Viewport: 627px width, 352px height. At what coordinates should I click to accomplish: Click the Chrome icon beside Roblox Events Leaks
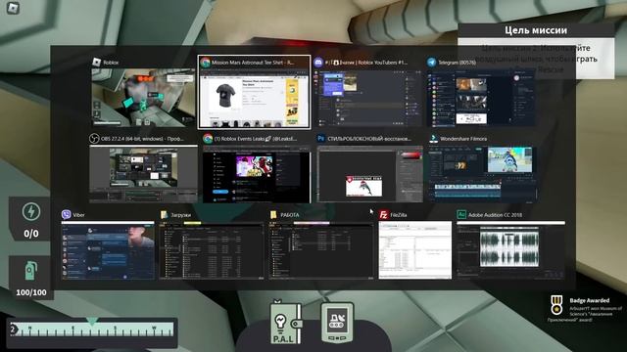tap(208, 139)
